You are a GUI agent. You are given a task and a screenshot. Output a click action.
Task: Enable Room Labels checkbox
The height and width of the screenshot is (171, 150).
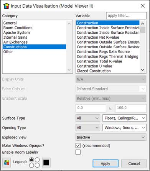(x=78, y=152)
